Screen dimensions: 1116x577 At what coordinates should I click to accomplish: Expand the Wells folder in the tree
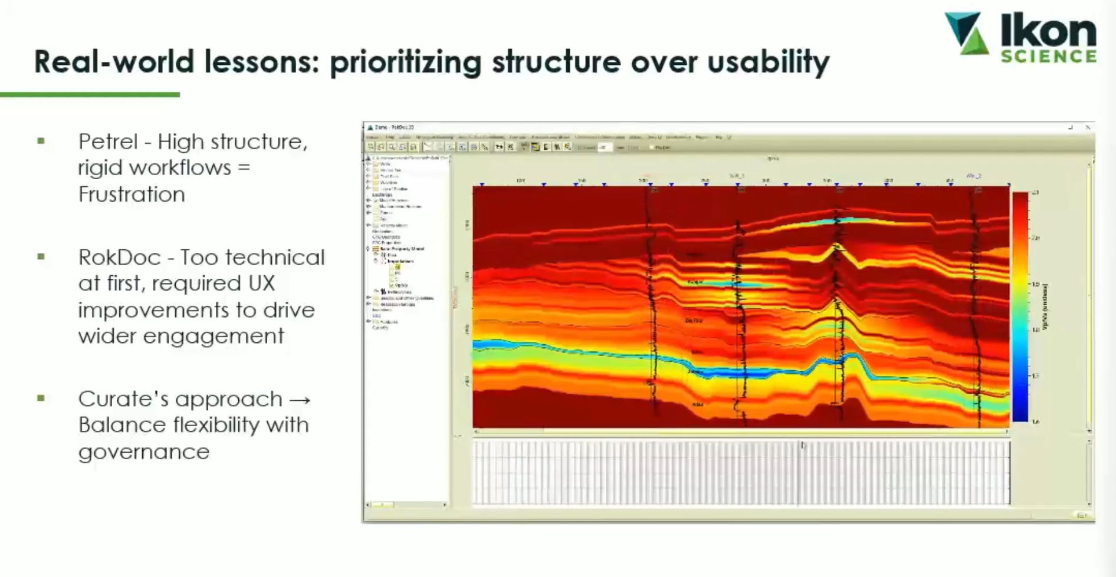369,164
